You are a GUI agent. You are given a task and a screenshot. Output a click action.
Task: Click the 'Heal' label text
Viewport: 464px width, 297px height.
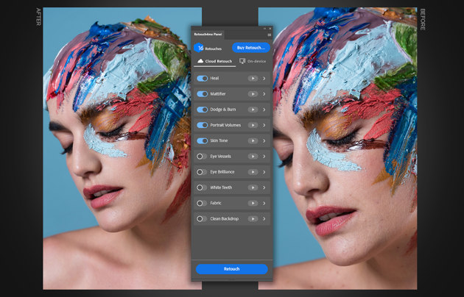tap(214, 78)
